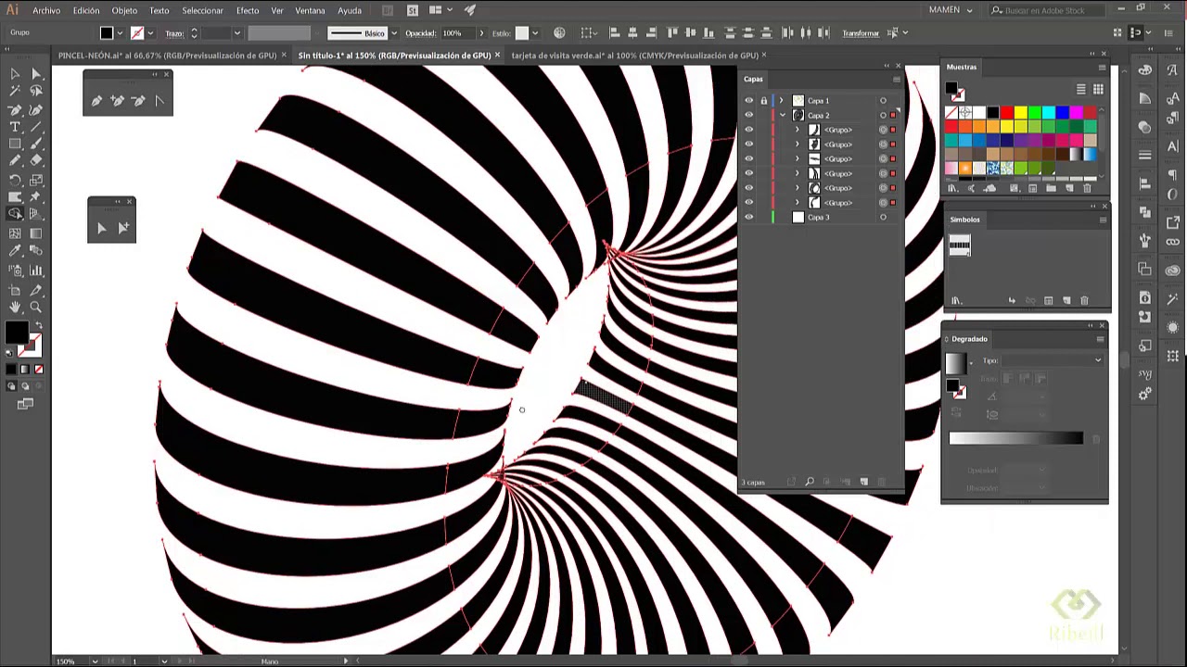1187x667 pixels.
Task: Open the Tipo gradient type dropdown
Action: 1053,360
